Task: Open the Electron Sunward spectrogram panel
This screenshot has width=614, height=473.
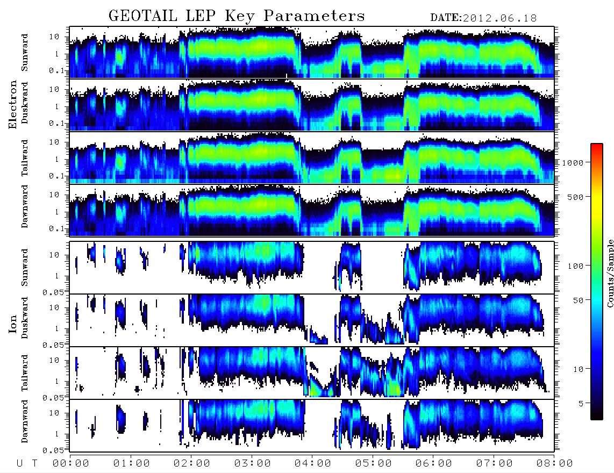Action: (312, 52)
